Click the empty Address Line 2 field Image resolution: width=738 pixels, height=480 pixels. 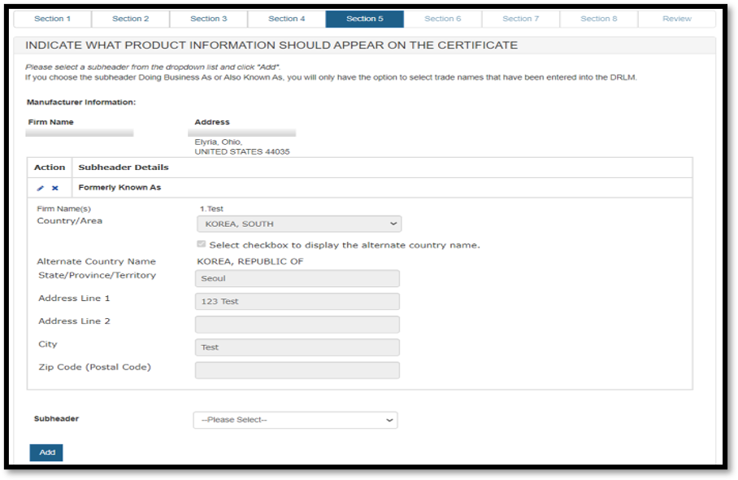tap(297, 325)
